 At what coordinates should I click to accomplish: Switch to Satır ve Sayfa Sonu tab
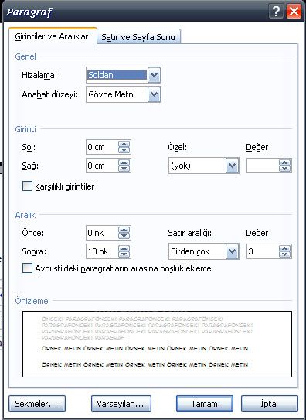(138, 37)
